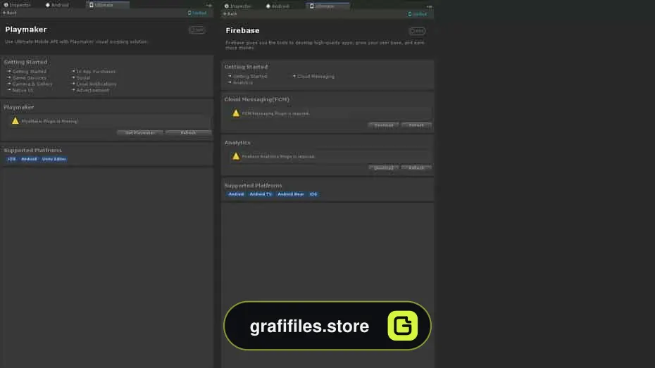Download the Firebase Analytics plugin
The height and width of the screenshot is (368, 655).
383,168
